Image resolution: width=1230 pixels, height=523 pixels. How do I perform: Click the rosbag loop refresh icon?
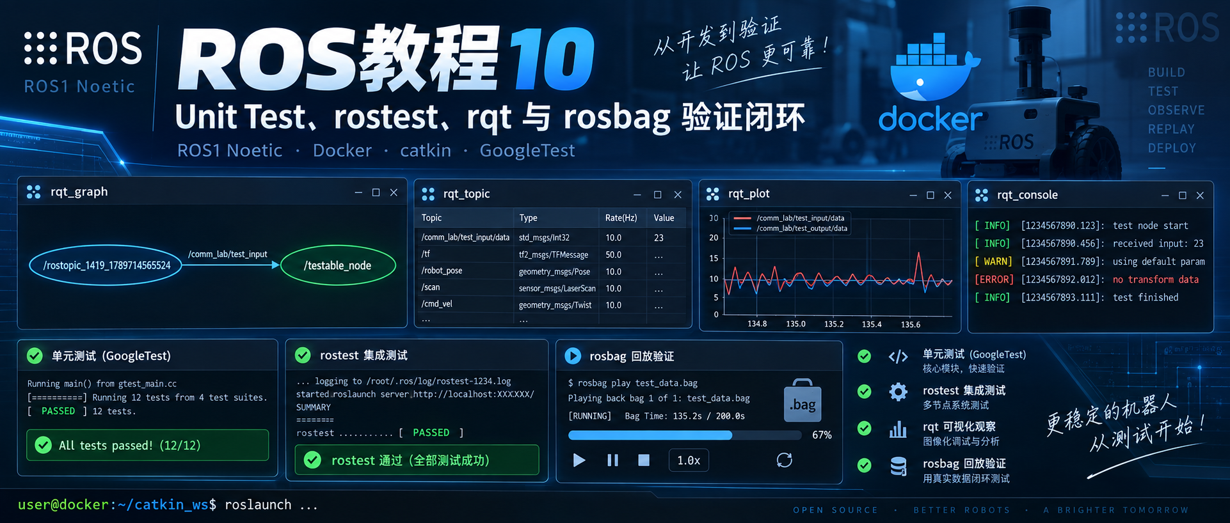(785, 460)
